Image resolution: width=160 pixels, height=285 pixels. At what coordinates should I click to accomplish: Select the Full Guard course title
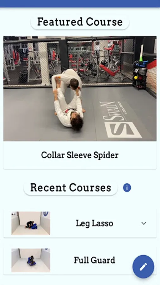coord(95,260)
